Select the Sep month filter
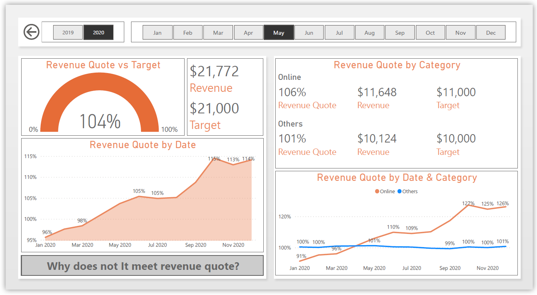 point(400,32)
